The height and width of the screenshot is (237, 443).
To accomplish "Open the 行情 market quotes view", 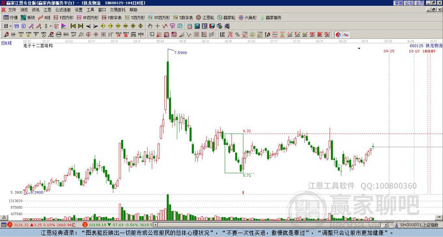I will [10, 17].
